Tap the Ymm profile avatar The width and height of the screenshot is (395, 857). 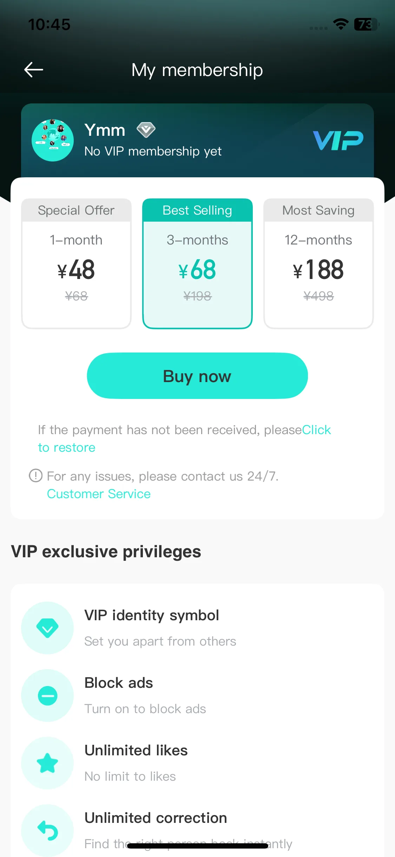tap(53, 140)
